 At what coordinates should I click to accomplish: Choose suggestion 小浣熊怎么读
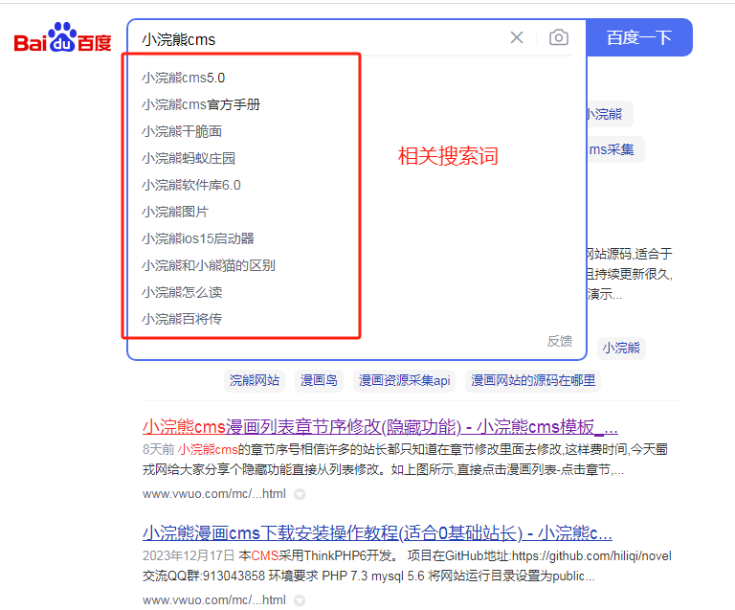point(182,292)
